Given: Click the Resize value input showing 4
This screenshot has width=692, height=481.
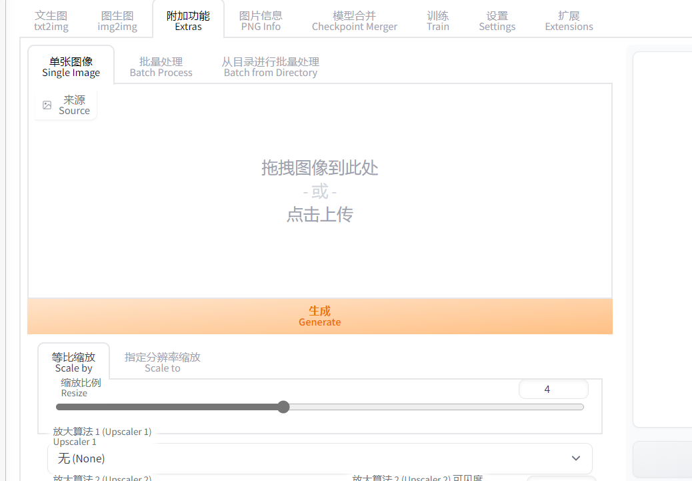Looking at the screenshot, I should (553, 389).
